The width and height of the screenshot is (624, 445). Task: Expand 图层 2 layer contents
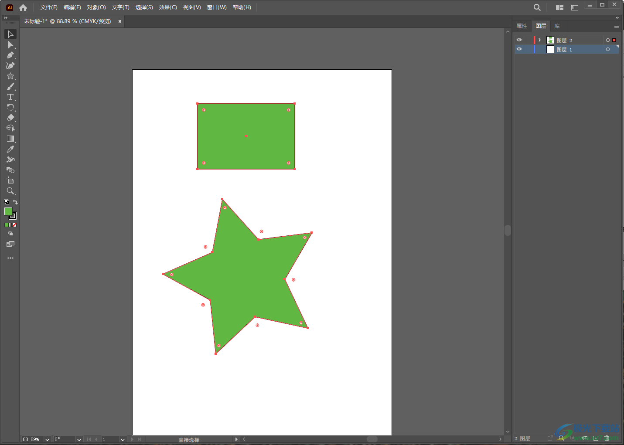(539, 40)
